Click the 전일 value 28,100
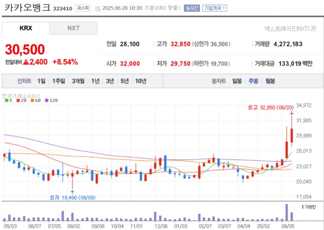Viewport: 324px width, 230px height. coord(130,44)
